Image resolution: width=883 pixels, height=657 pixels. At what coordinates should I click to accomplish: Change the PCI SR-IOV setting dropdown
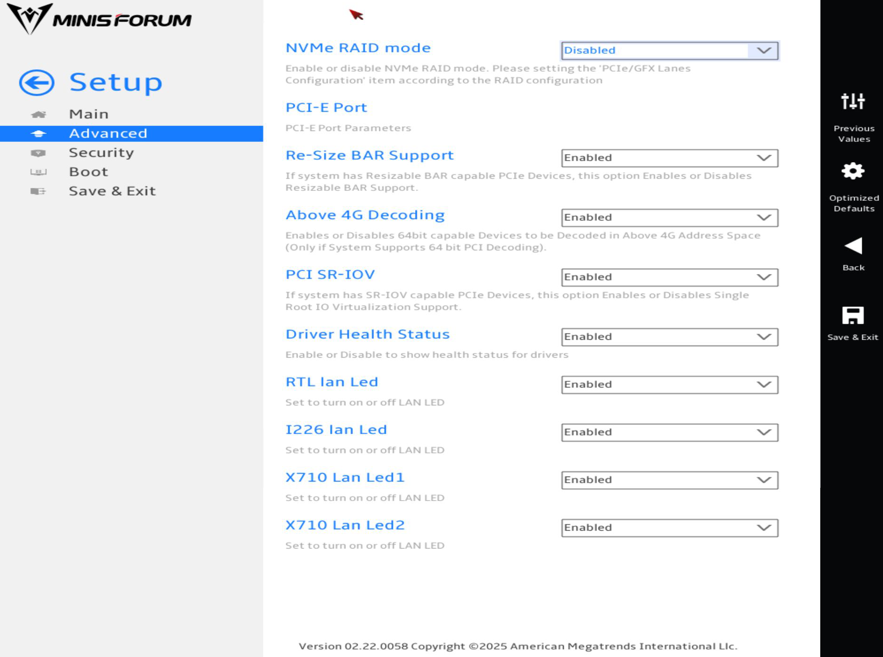pos(669,277)
